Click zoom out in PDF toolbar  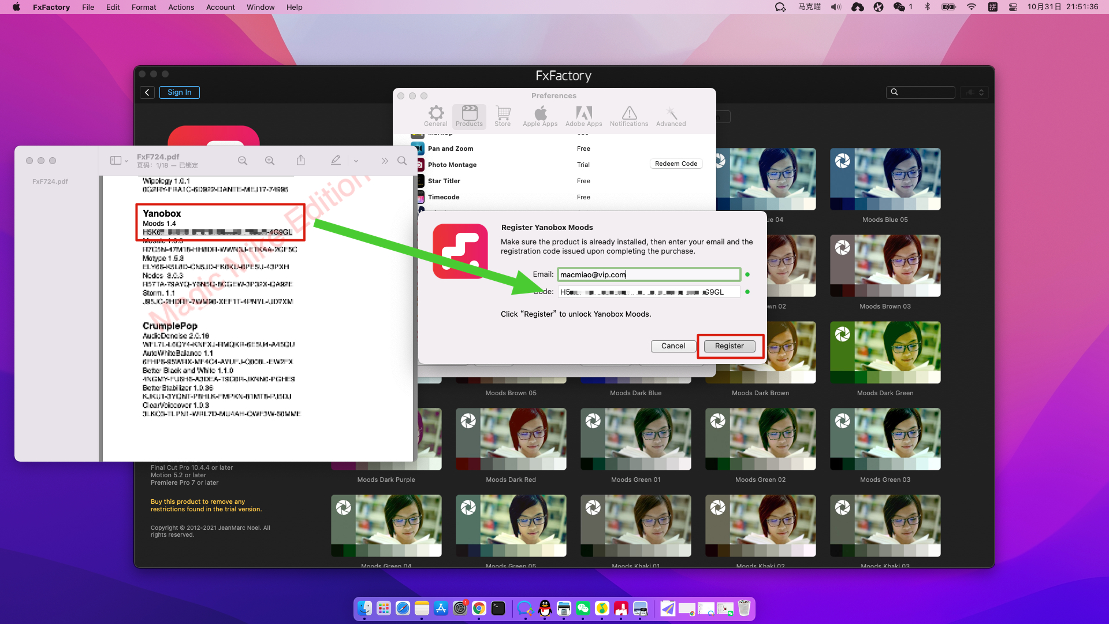(x=243, y=161)
